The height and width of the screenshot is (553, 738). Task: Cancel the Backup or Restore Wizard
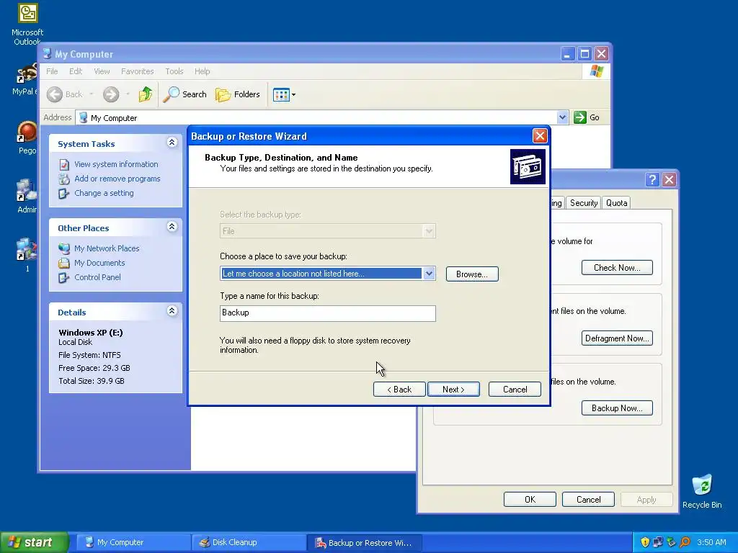point(515,390)
